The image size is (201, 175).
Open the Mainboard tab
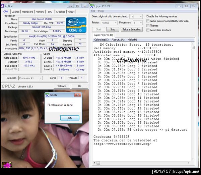click(27, 12)
